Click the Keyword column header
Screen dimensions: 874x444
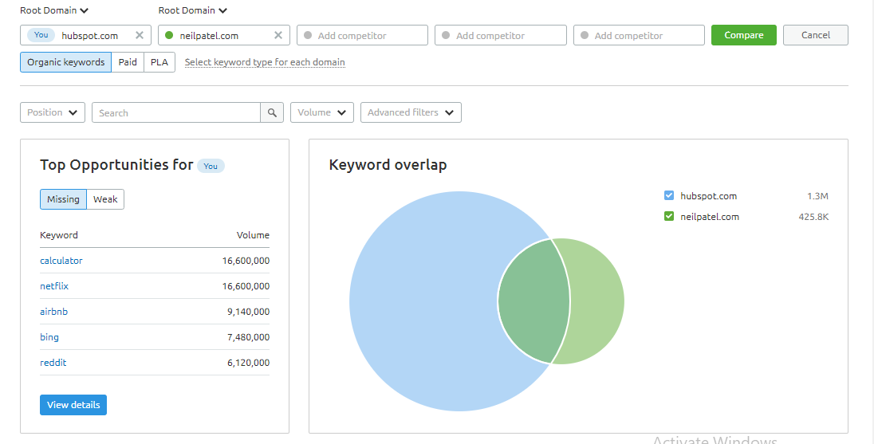pyautogui.click(x=59, y=235)
